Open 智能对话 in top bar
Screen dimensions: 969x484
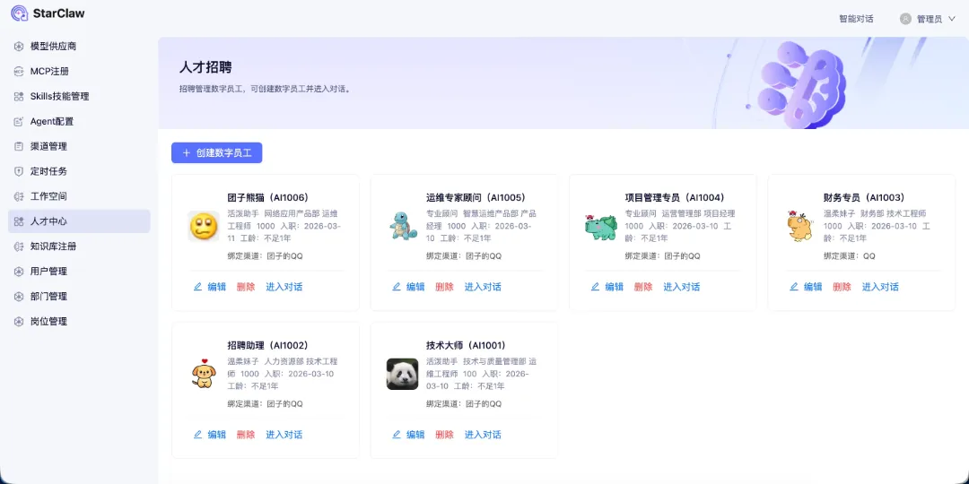tap(856, 19)
